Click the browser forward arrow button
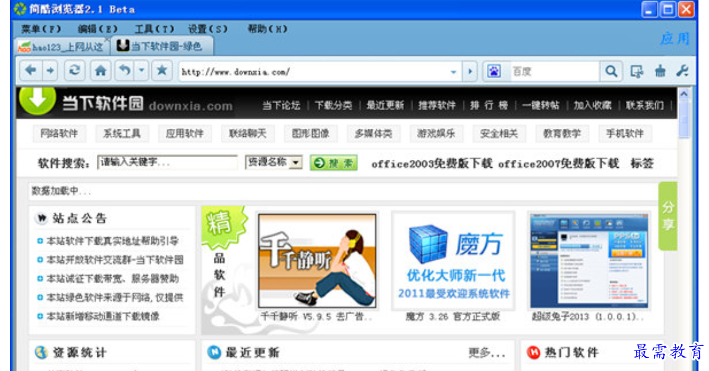Screen dimensions: 709x371 tap(50, 71)
